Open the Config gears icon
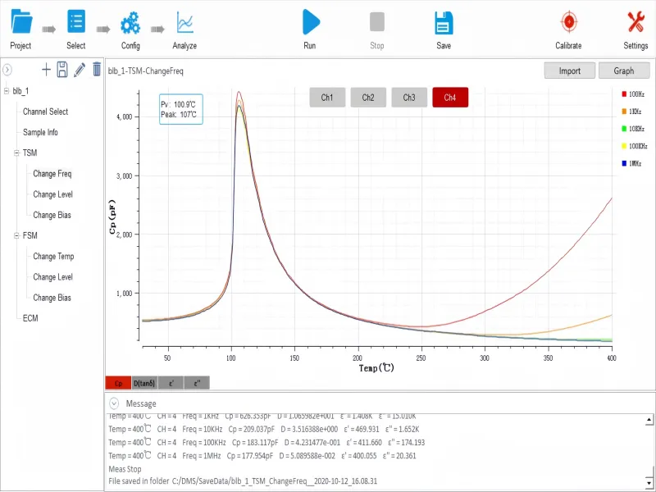 coord(130,22)
